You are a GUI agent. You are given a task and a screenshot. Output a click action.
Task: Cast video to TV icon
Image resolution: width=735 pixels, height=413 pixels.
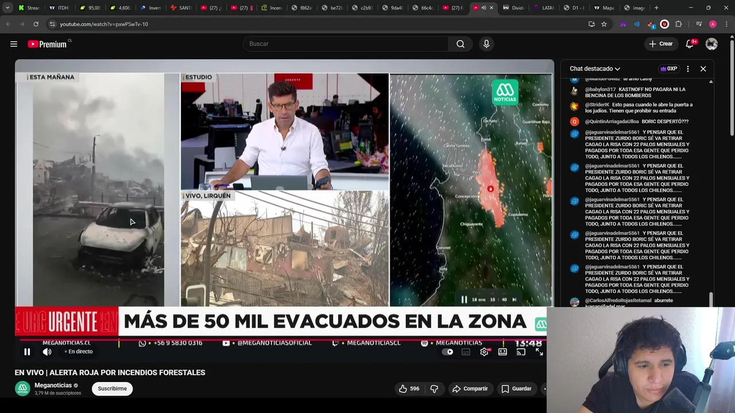pos(521,352)
